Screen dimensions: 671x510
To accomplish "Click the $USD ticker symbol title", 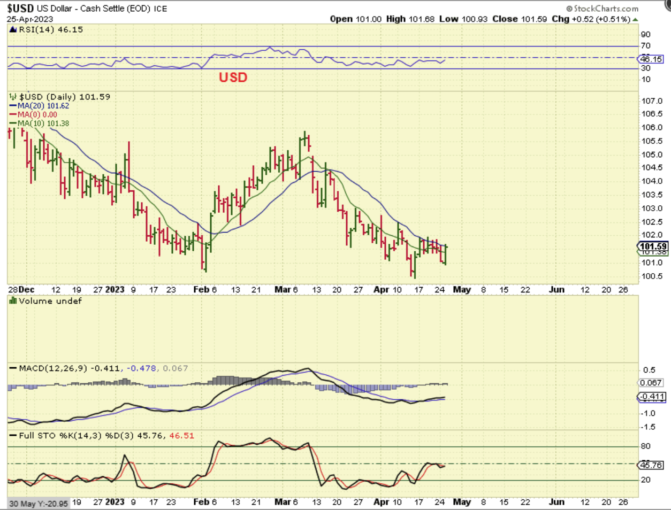I will tap(20, 9).
